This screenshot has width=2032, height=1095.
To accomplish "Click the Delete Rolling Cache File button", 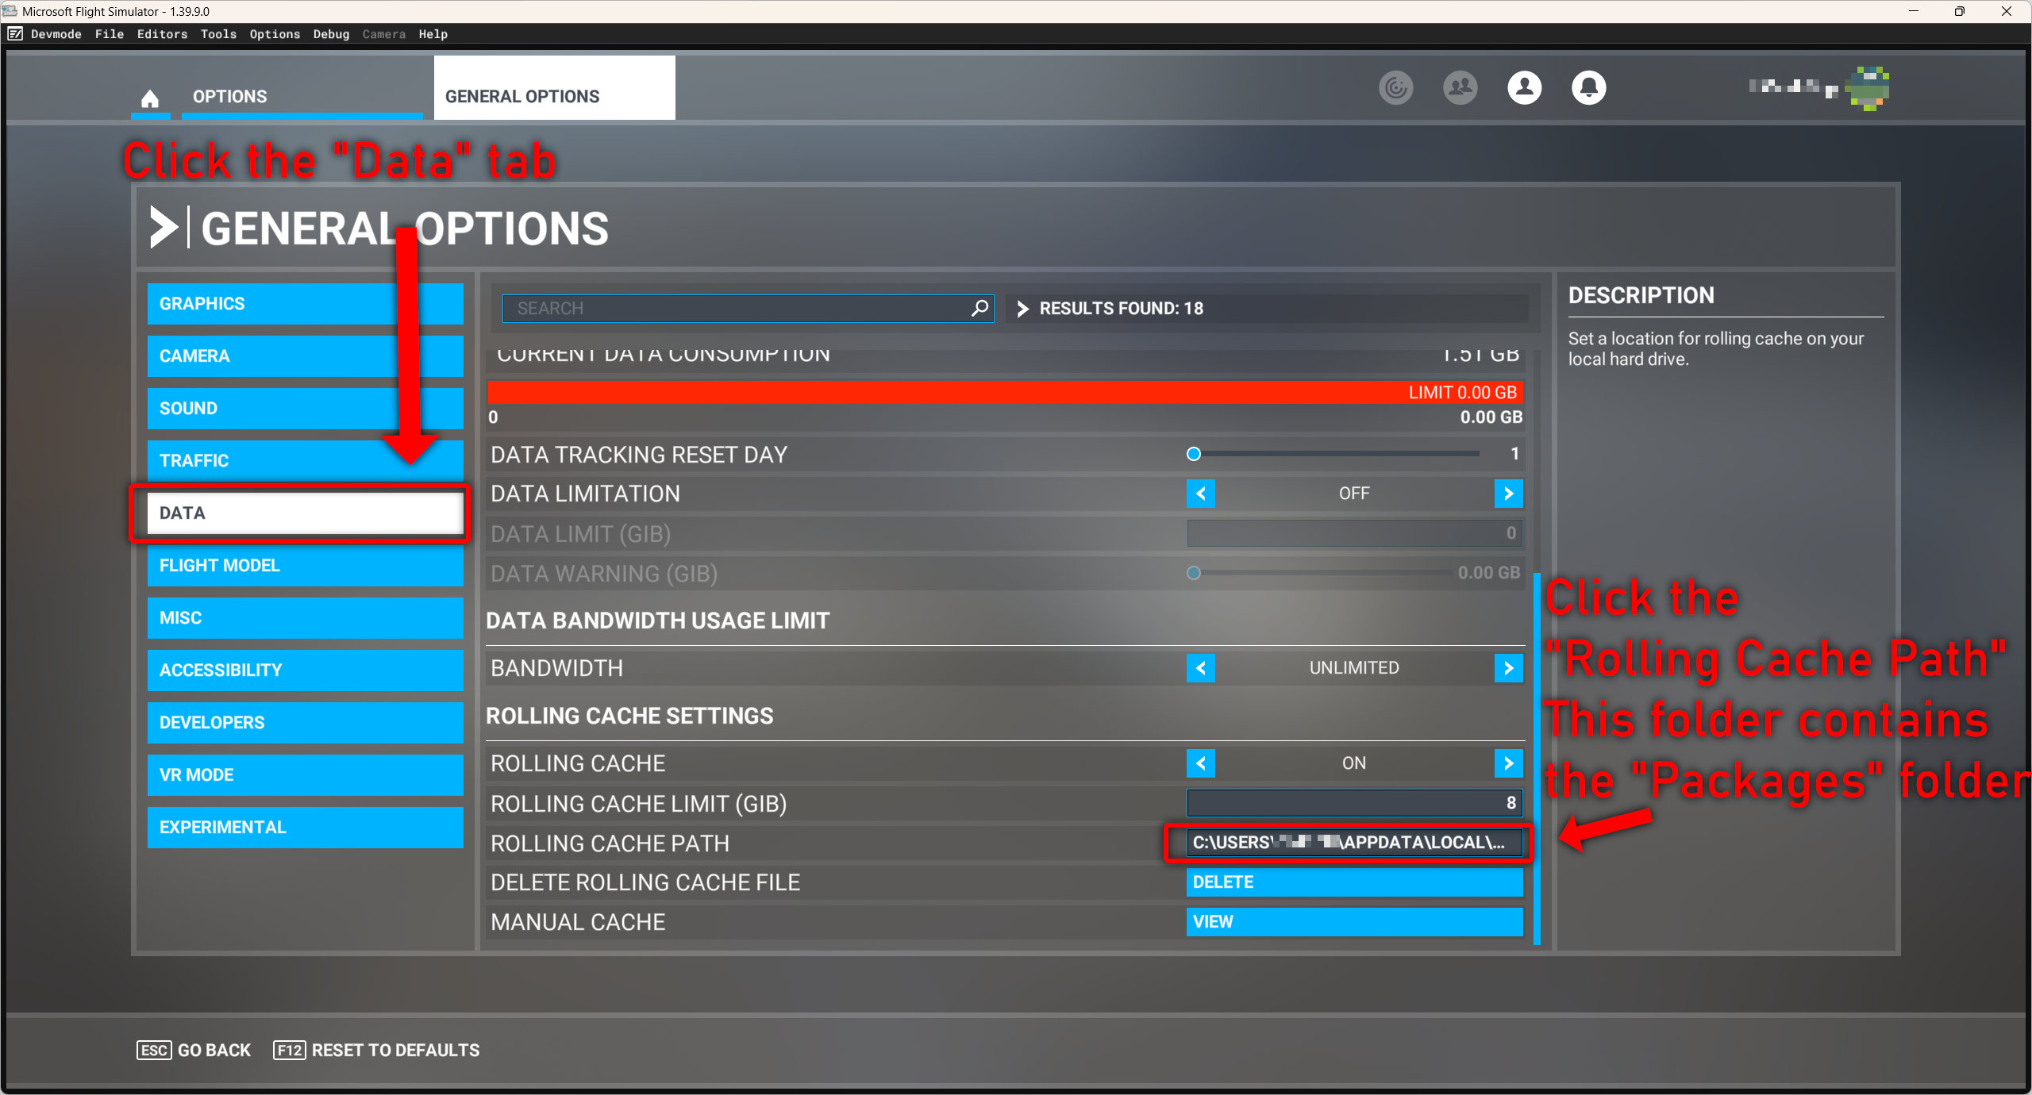I will 1353,882.
